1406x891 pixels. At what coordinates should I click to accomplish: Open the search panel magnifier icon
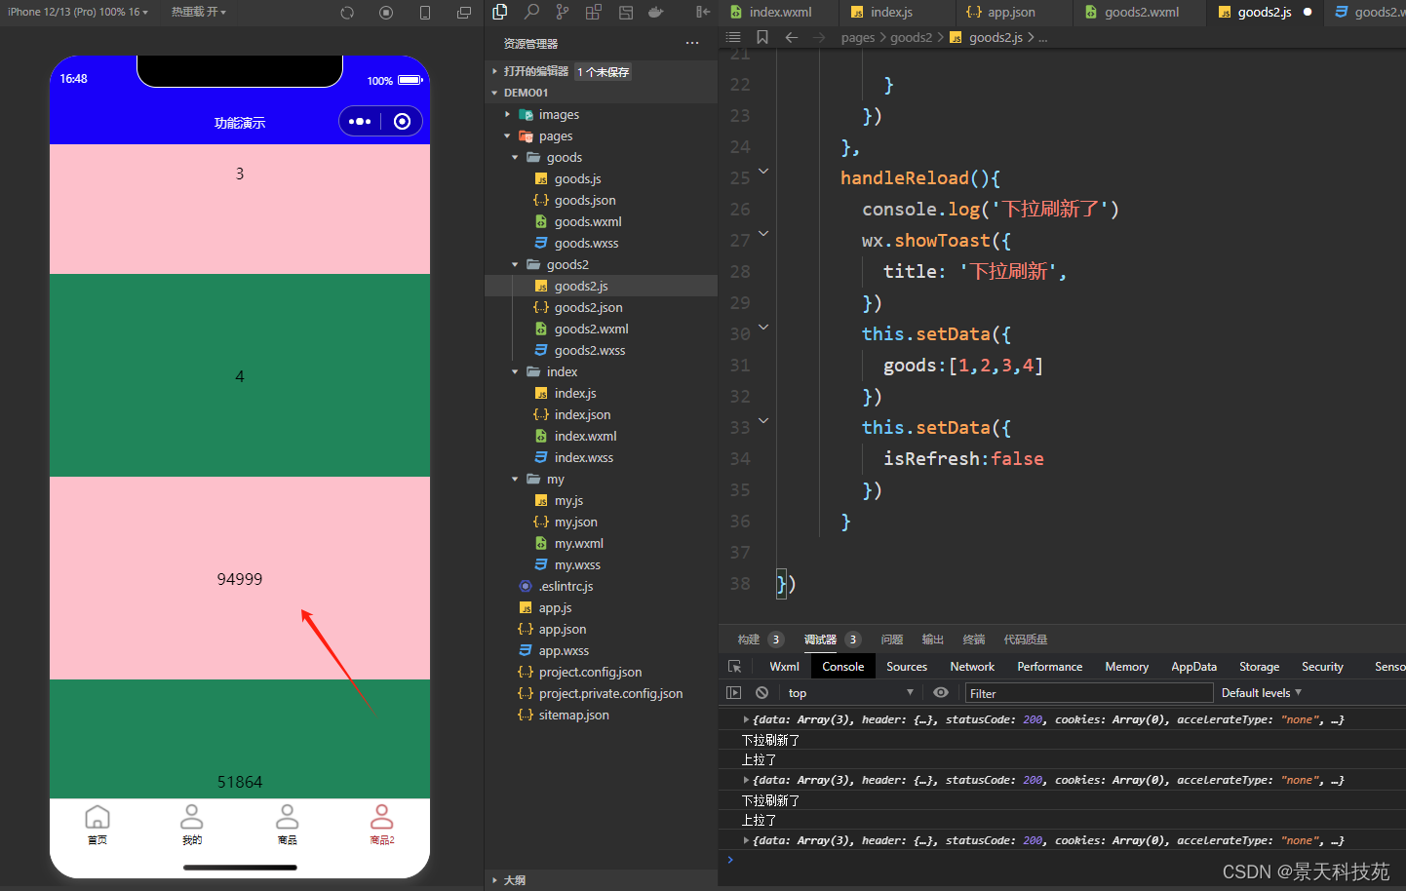pyautogui.click(x=531, y=12)
